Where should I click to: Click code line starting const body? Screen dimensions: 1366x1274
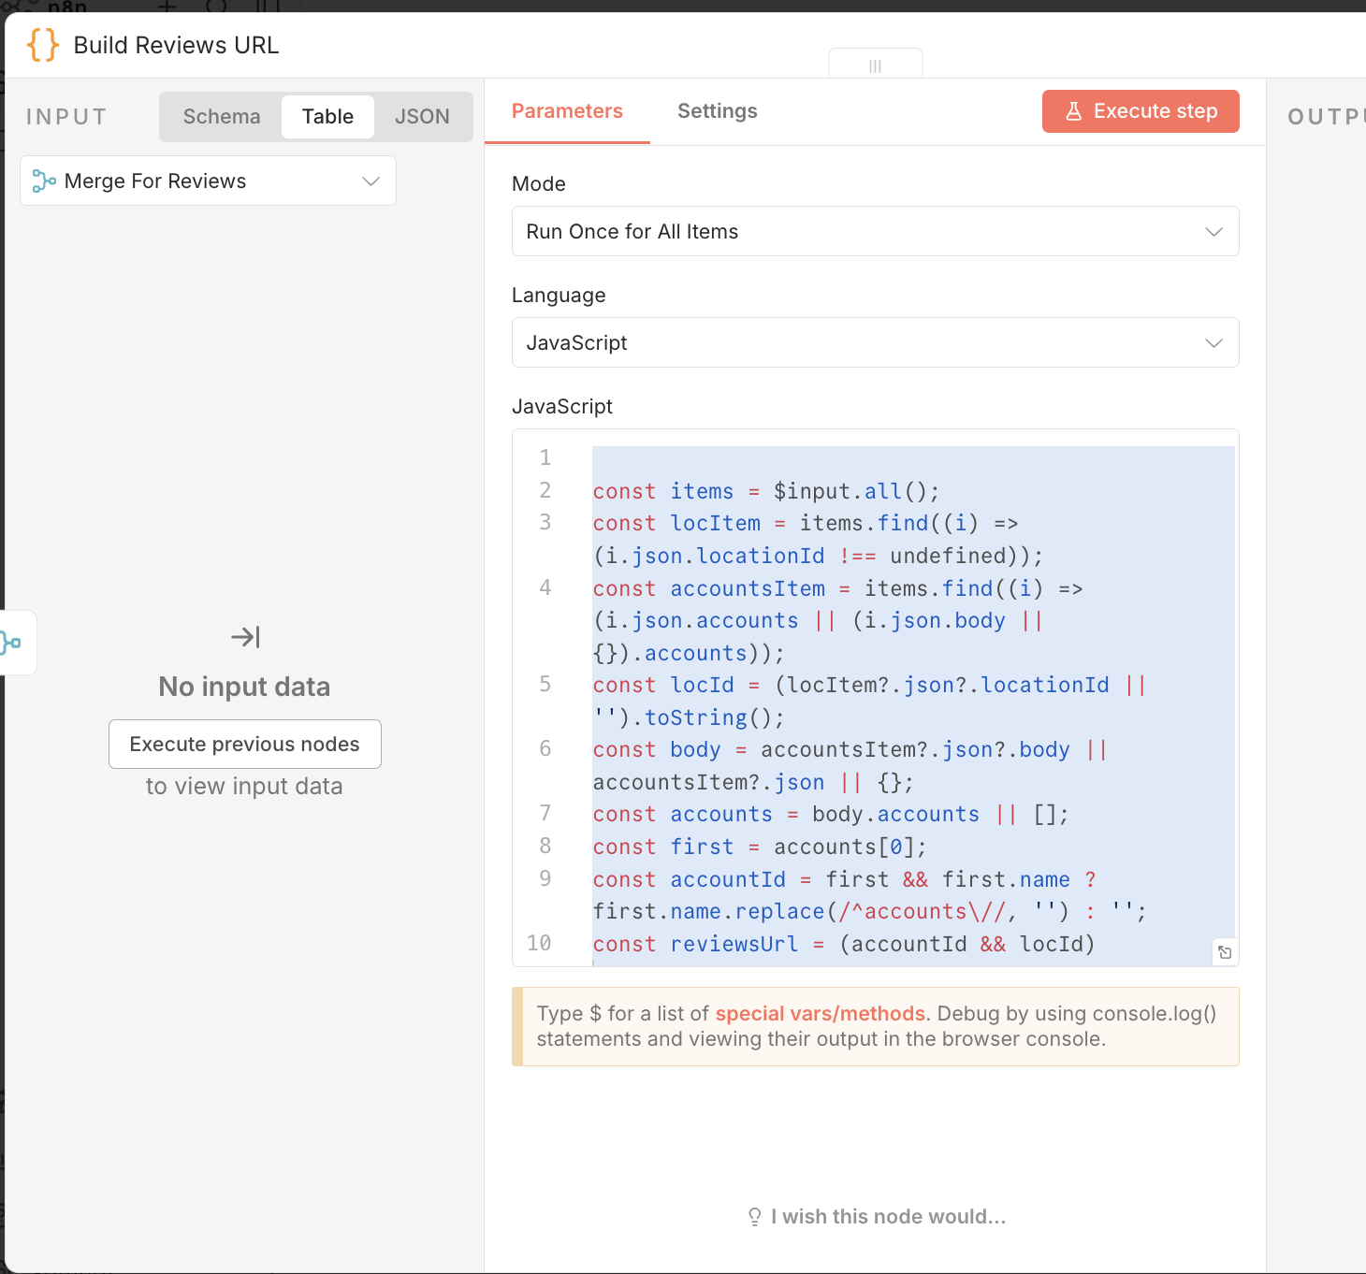pos(850,765)
